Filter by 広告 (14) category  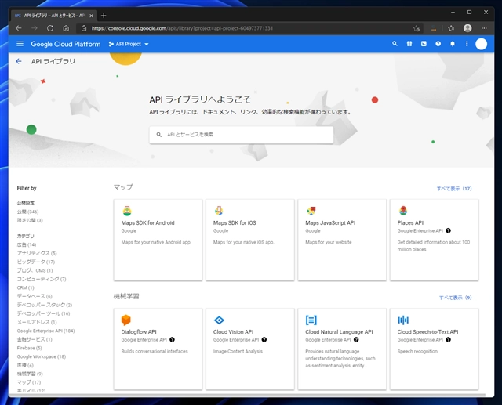[27, 244]
